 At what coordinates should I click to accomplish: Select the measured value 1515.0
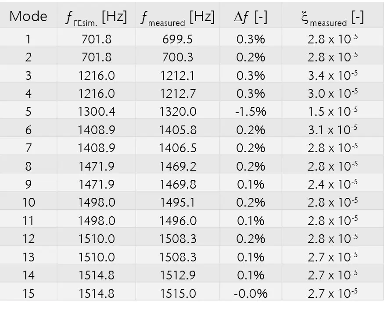pos(177,293)
